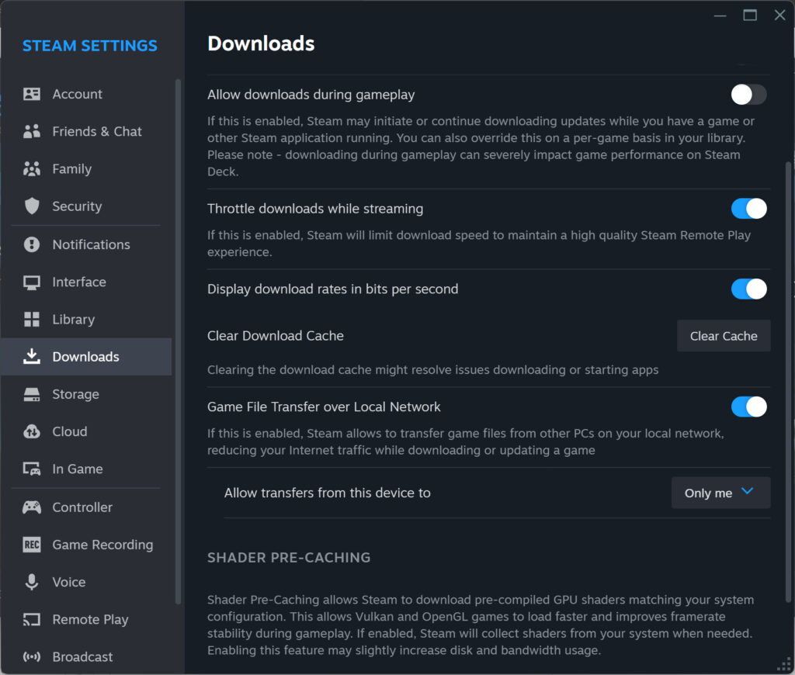The width and height of the screenshot is (795, 675).
Task: Toggle Display download rates in bits per second
Action: 748,289
